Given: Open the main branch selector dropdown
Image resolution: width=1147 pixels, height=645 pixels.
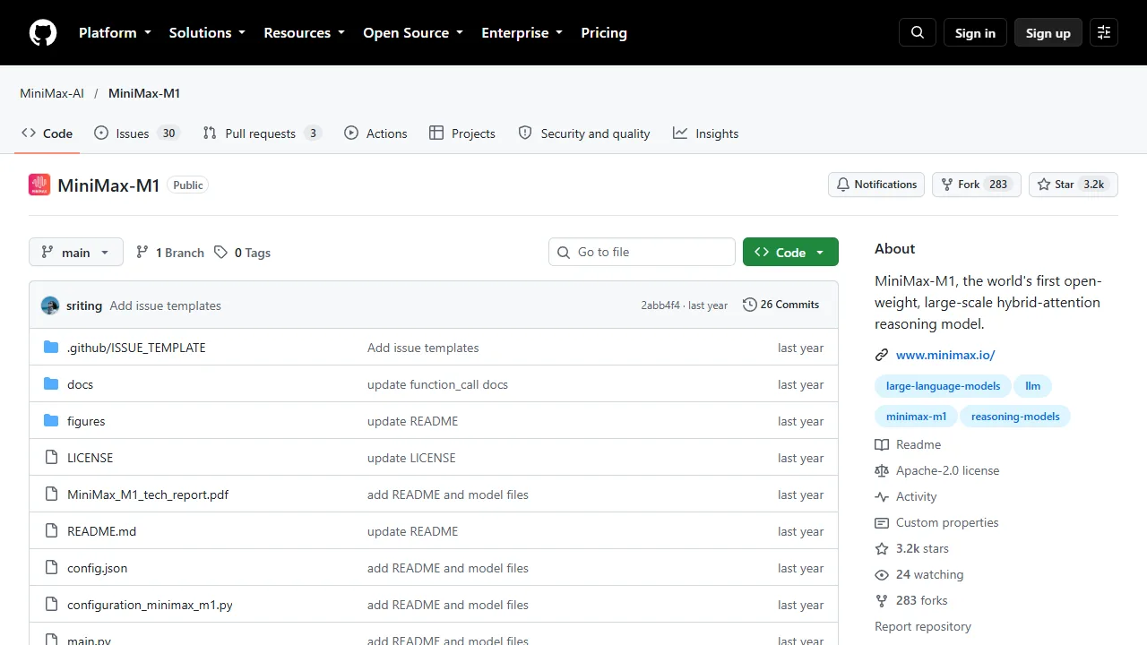Looking at the screenshot, I should pos(76,253).
